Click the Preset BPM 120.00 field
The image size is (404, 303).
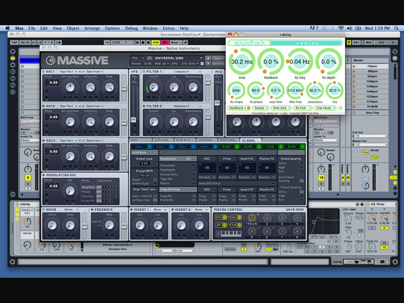(144, 176)
